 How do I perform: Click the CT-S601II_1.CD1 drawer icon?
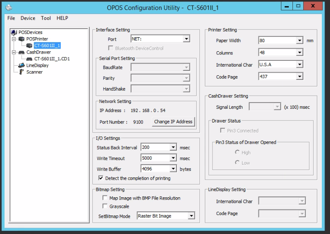pos(29,59)
